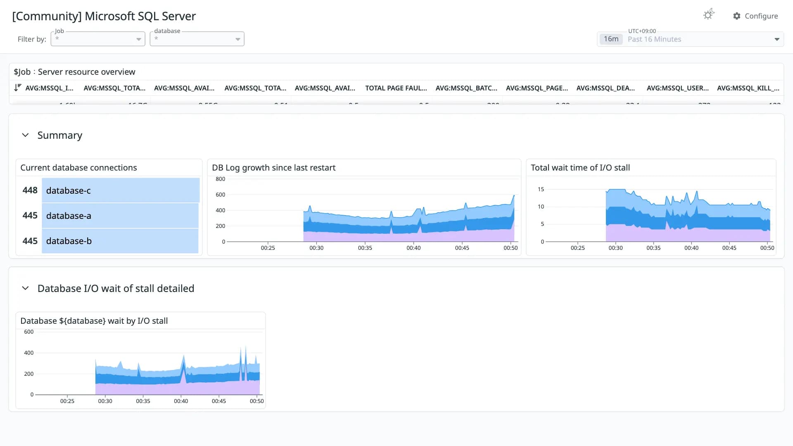The width and height of the screenshot is (793, 446).
Task: Click the Configure gear icon
Action: (737, 16)
